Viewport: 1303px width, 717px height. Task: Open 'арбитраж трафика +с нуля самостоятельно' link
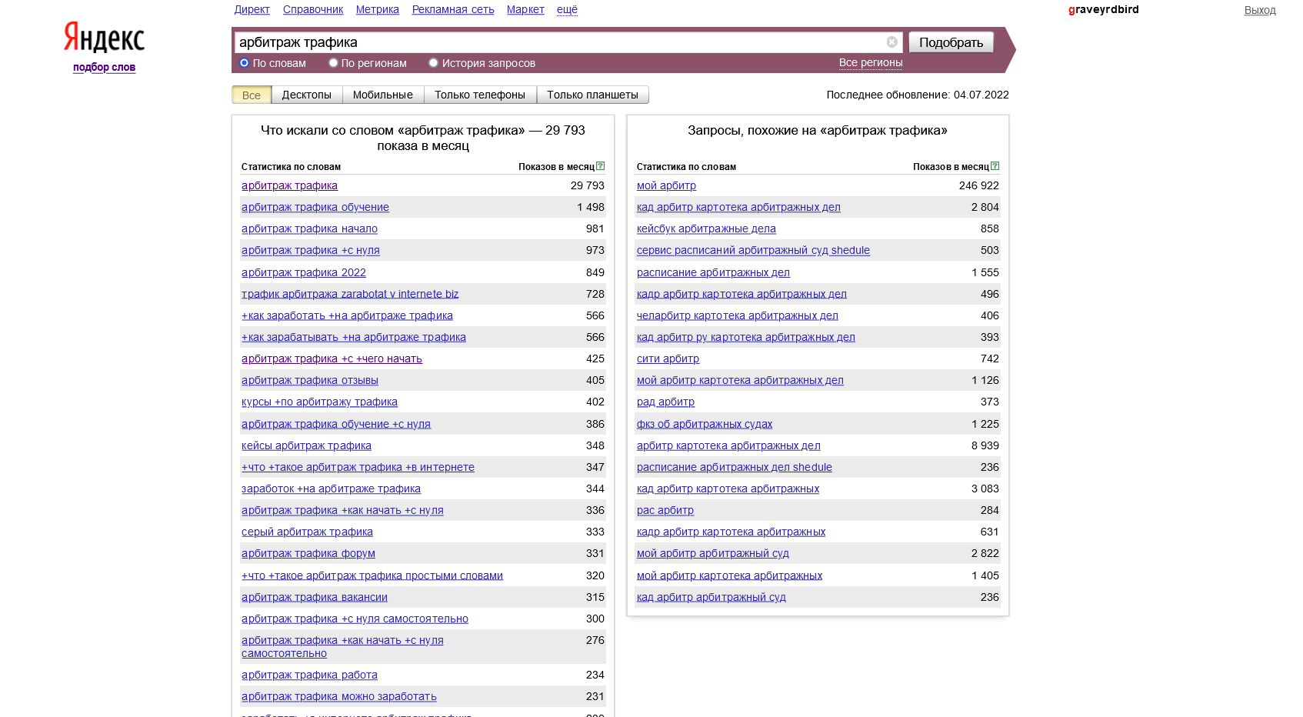pos(355,619)
